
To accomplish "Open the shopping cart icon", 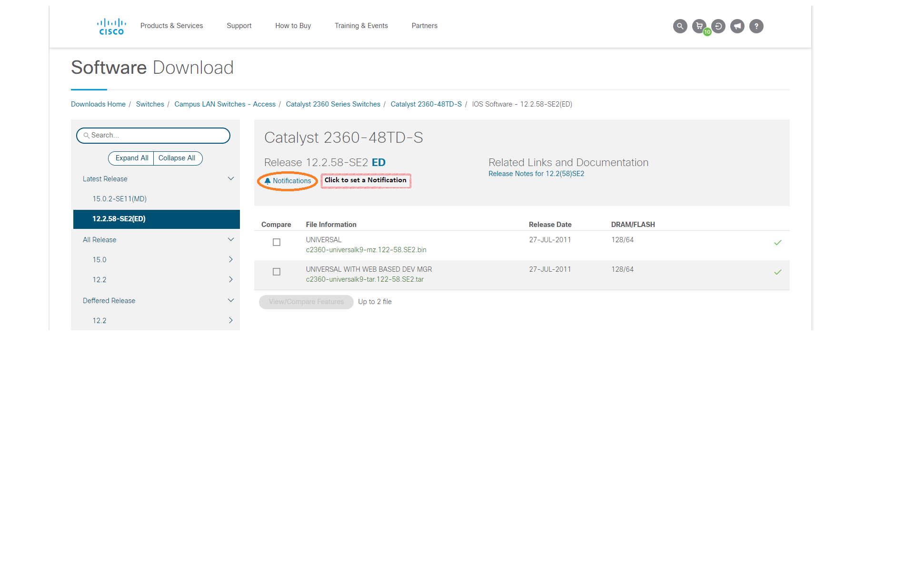I will [x=699, y=26].
